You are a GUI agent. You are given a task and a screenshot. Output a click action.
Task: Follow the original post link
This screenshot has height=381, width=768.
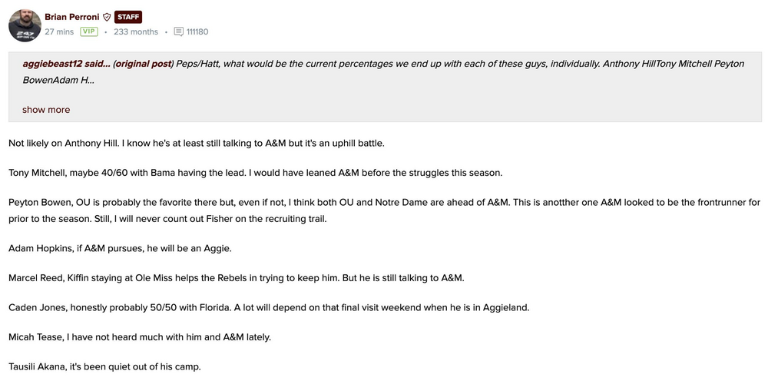[x=144, y=63]
